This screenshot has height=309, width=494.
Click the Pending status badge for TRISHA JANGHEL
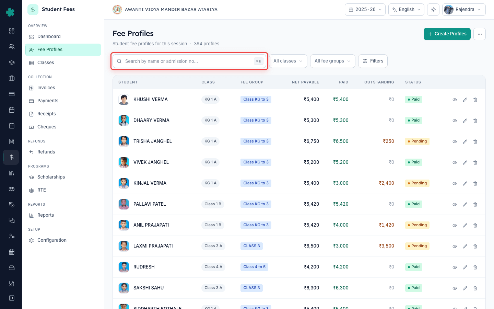417,141
